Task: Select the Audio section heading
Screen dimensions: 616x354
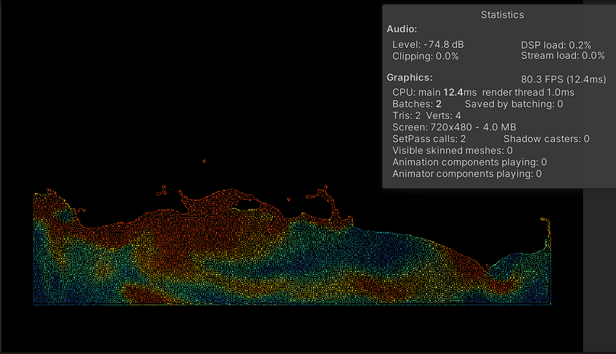Action: point(402,29)
